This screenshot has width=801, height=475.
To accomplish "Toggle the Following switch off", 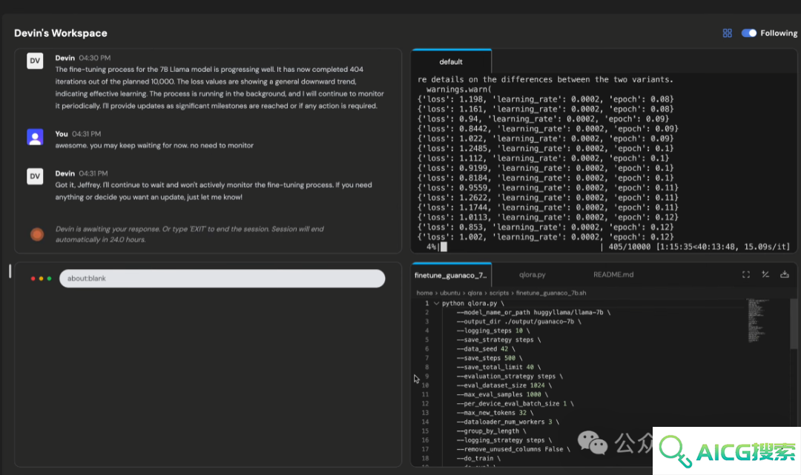I will [749, 33].
